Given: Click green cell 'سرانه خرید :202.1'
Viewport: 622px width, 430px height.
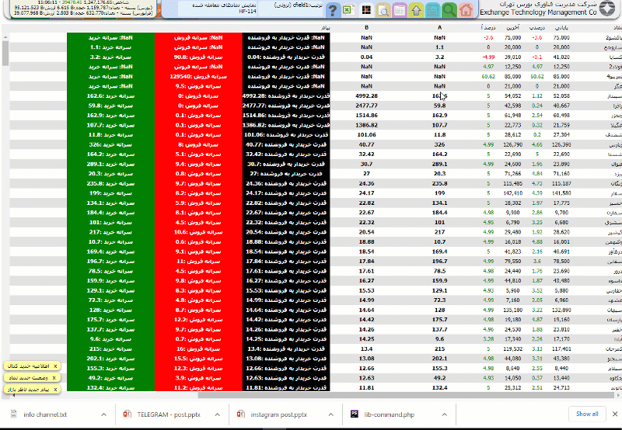Looking at the screenshot, I should click(110, 359).
